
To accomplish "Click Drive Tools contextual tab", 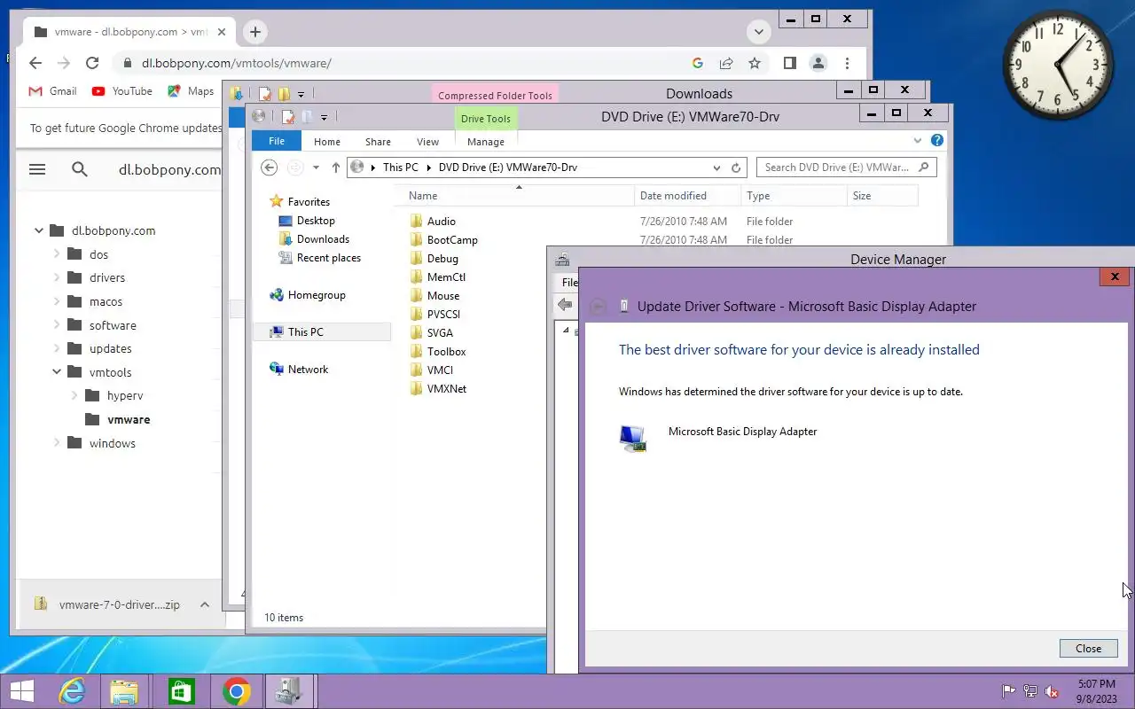I will 486,119.
